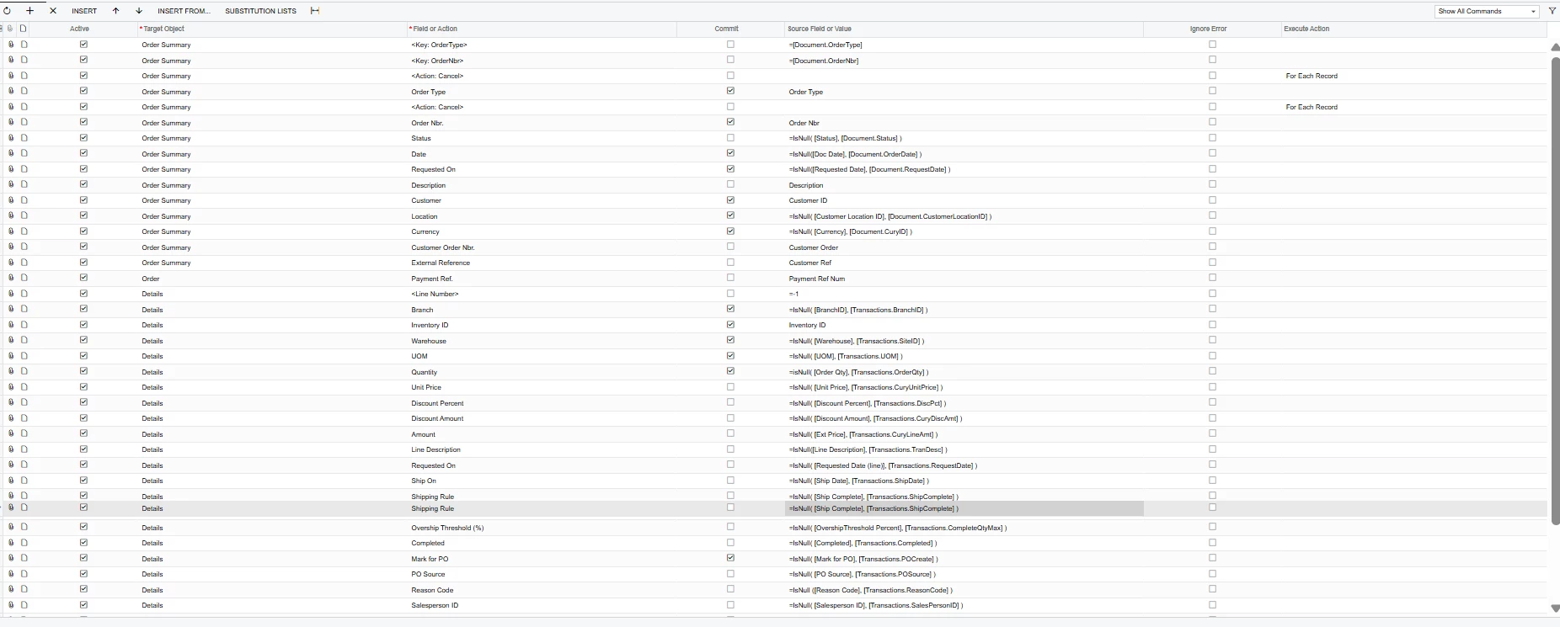Click the vertical scrollbar thumb
The height and width of the screenshot is (627, 1560).
point(1555,290)
